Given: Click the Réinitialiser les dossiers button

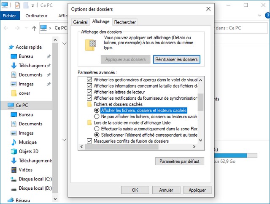Looking at the screenshot, I should pyautogui.click(x=176, y=60).
